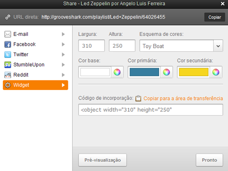The image size is (228, 171).
Task: Click the Altura field showing 250
Action: tap(122, 45)
